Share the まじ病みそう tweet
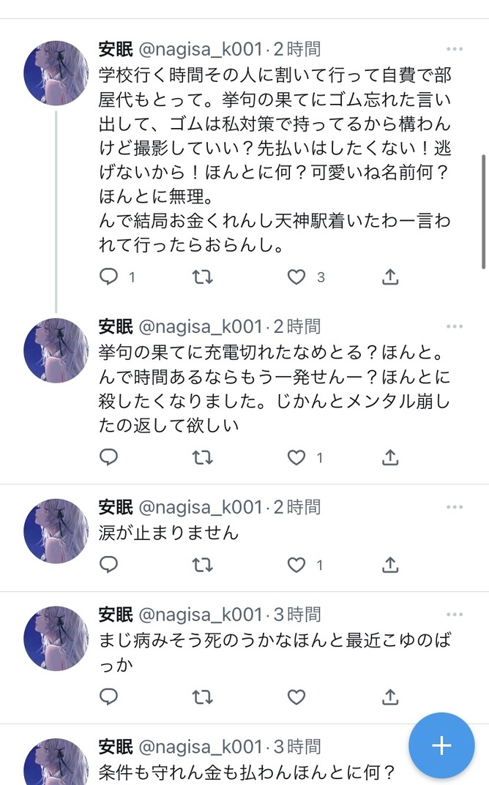Screen dimensions: 489x785 (390, 696)
